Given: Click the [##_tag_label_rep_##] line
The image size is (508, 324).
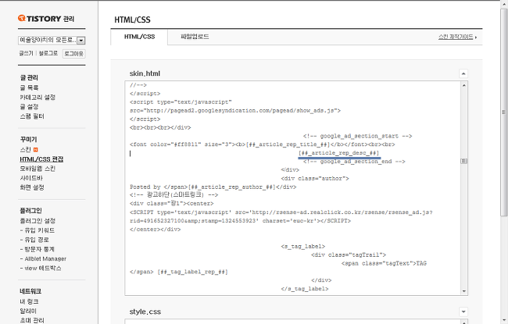Looking at the screenshot, I should [x=179, y=272].
